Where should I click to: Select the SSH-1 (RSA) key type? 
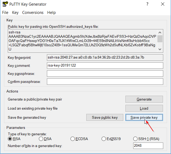point(135,139)
